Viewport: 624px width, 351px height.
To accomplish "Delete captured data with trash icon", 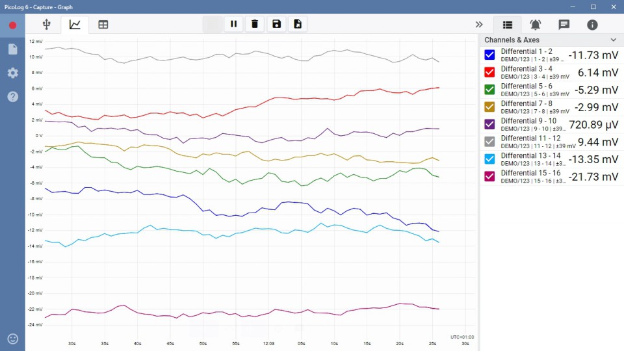I will [255, 24].
